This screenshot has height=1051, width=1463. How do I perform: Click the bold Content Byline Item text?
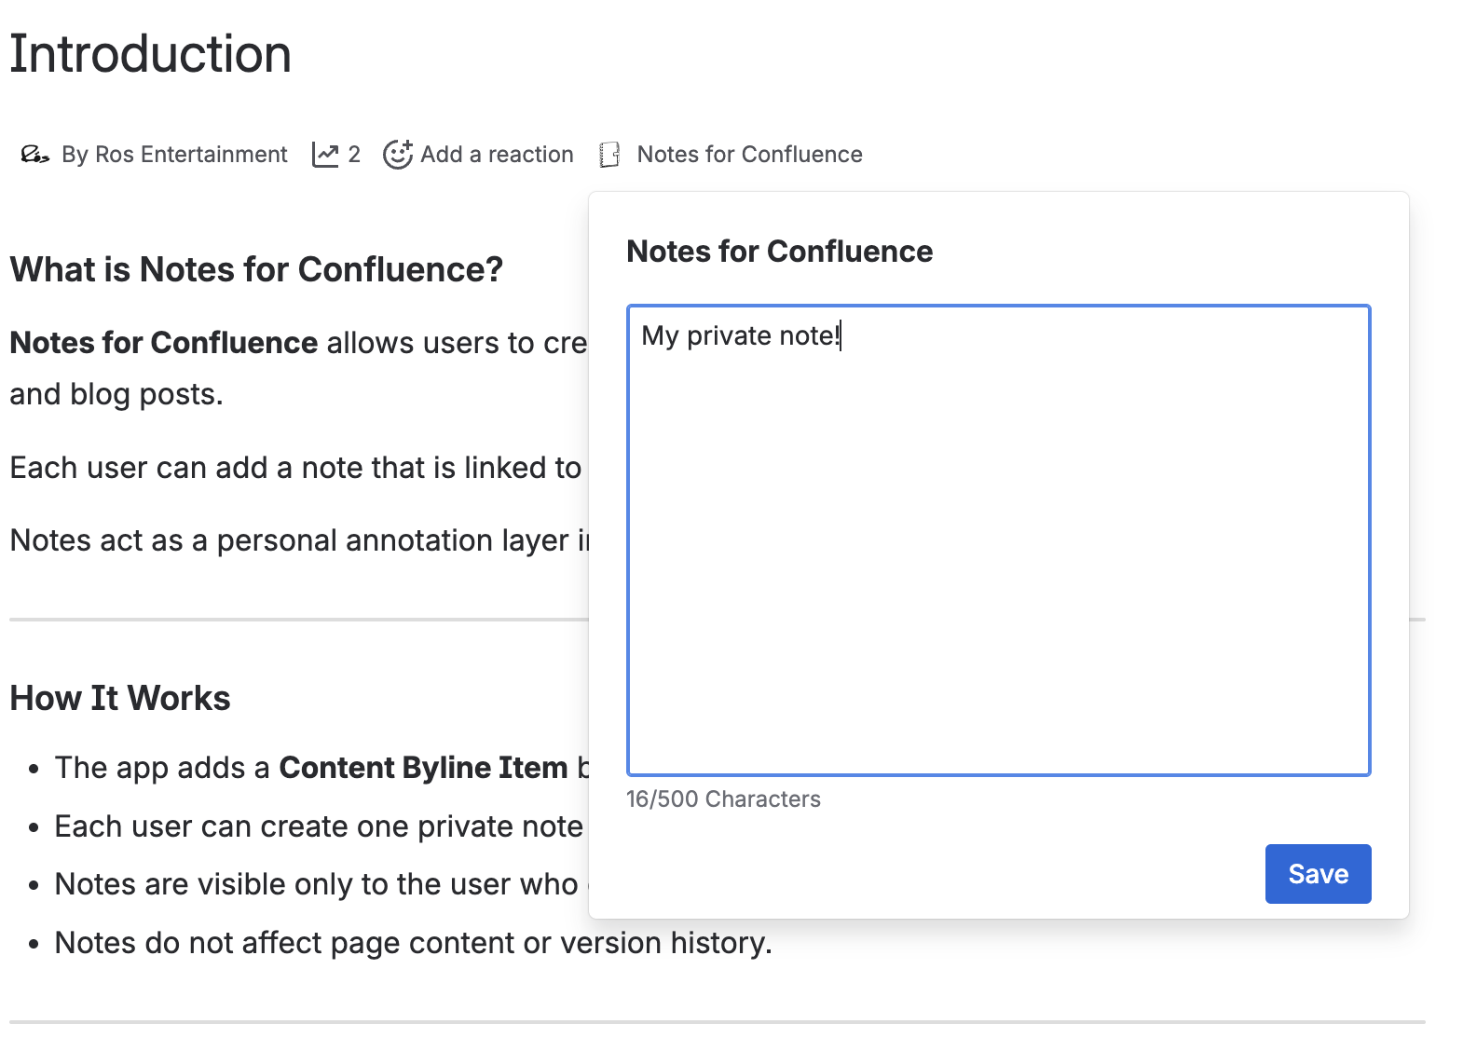(x=423, y=768)
